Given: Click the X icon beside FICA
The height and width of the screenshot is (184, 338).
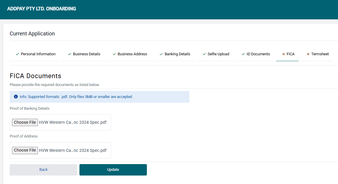Looking at the screenshot, I should [x=283, y=54].
